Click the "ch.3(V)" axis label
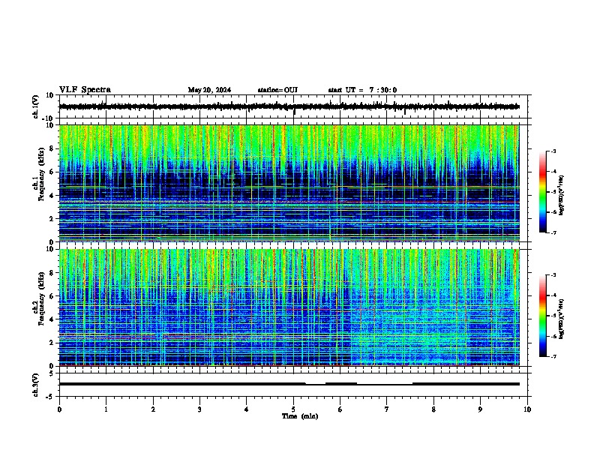The image size is (594, 459). click(x=36, y=385)
